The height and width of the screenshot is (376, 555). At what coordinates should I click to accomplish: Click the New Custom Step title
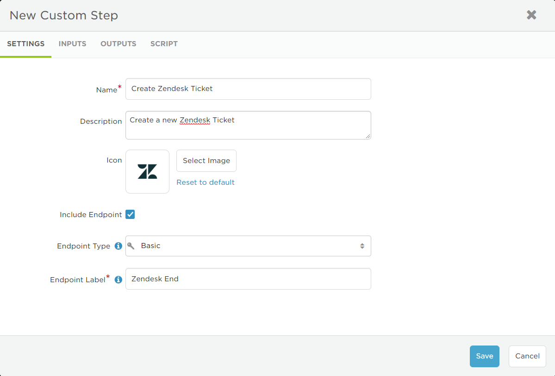[64, 15]
